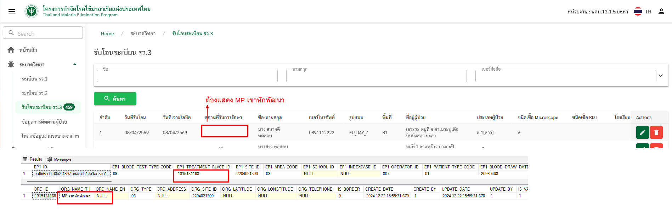Click the วันที่รับโอน column header
Image resolution: width=672 pixels, height=209 pixels.
click(x=135, y=118)
